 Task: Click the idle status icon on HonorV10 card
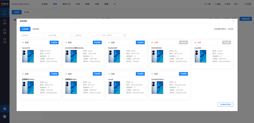tap(23, 42)
